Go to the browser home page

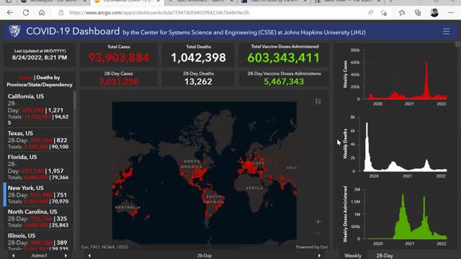pos(42,13)
